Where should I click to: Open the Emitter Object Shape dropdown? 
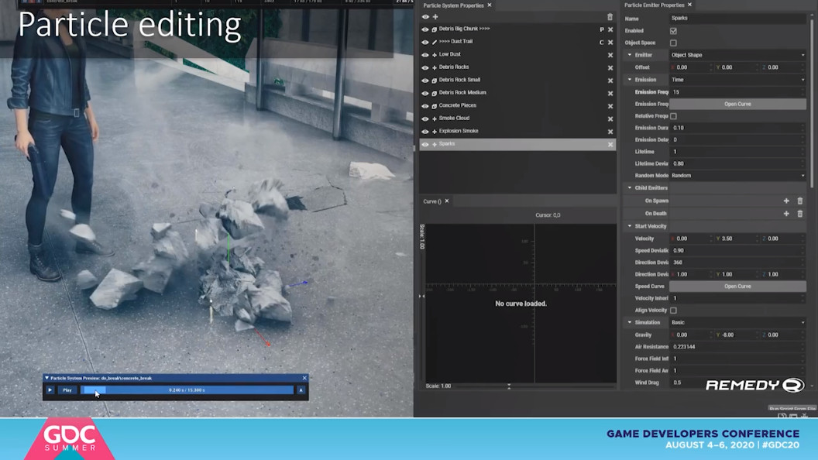click(x=737, y=55)
